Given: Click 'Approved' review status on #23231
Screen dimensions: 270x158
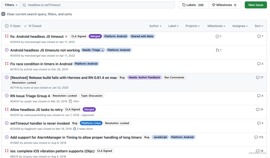Looking at the screenshot, I should click(88, 115).
